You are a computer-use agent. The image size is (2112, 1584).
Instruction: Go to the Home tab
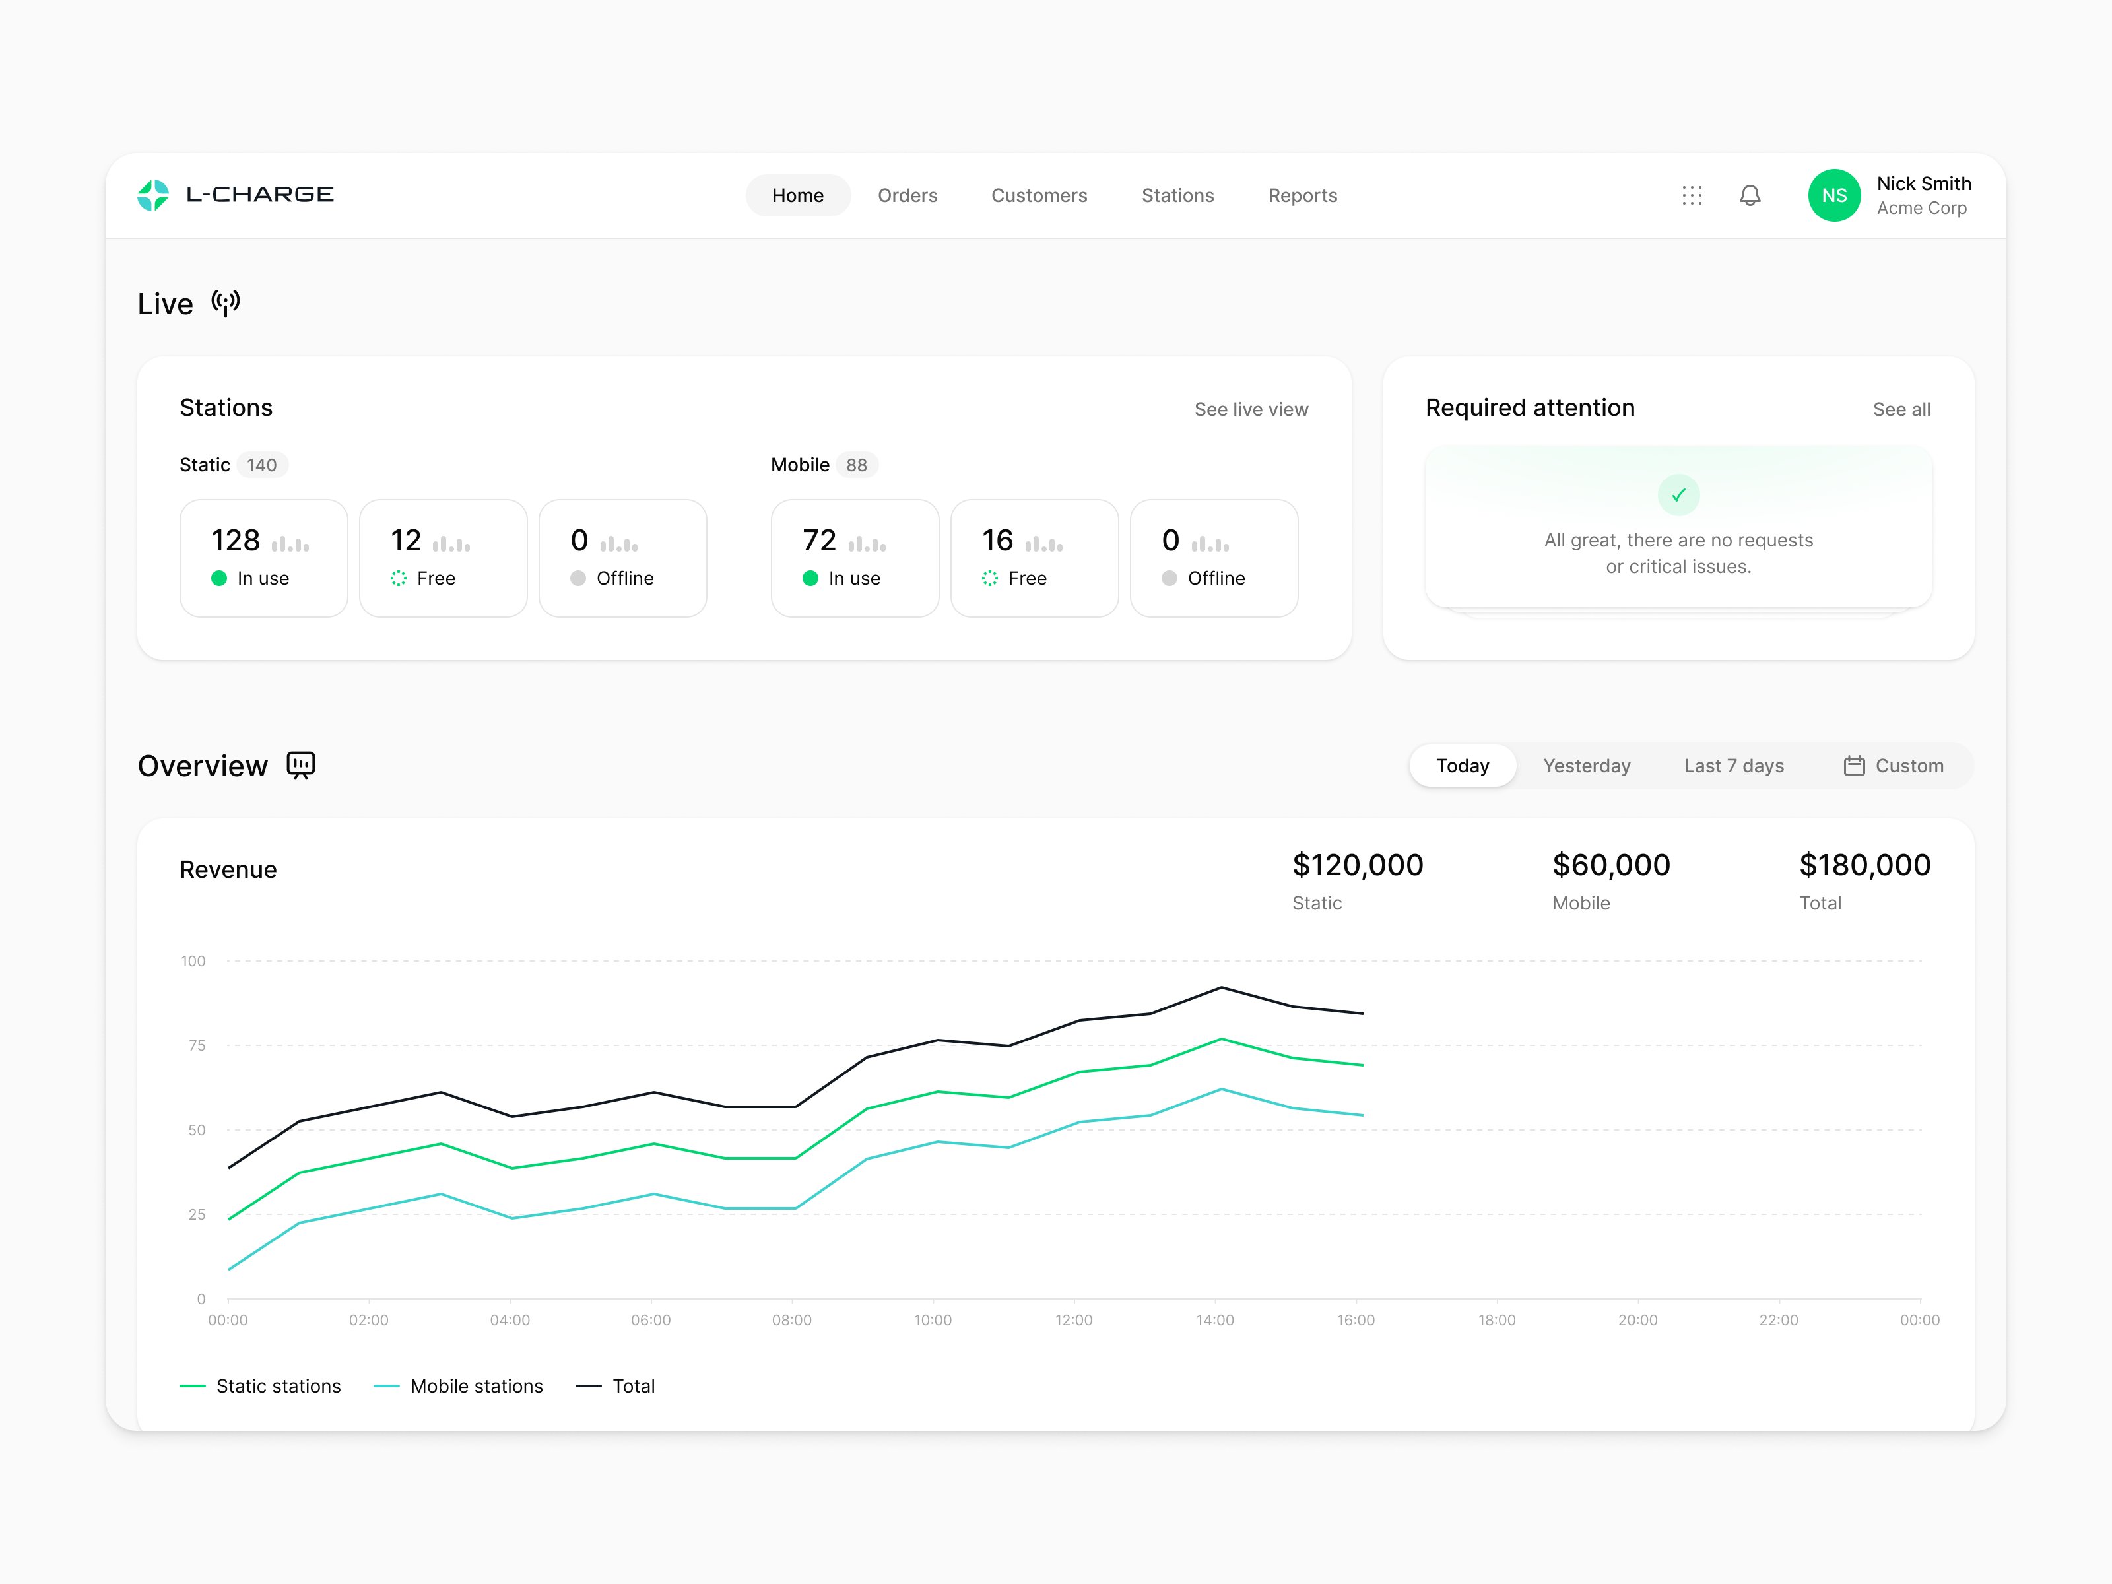pos(798,196)
